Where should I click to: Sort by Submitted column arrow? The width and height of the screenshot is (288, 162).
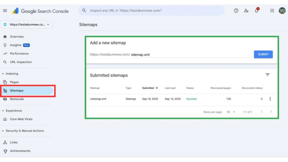click(157, 88)
